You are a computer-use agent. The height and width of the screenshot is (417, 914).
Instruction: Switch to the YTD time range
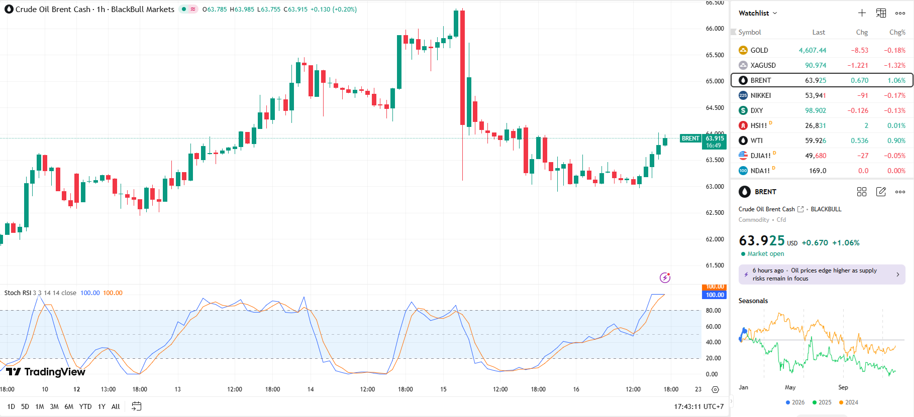tap(85, 406)
